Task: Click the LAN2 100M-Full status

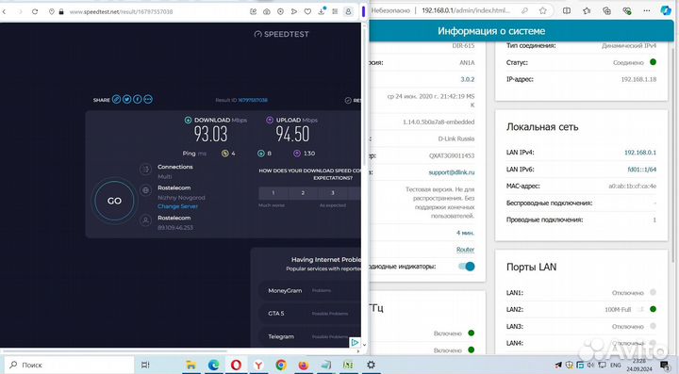Action: pyautogui.click(x=618, y=310)
